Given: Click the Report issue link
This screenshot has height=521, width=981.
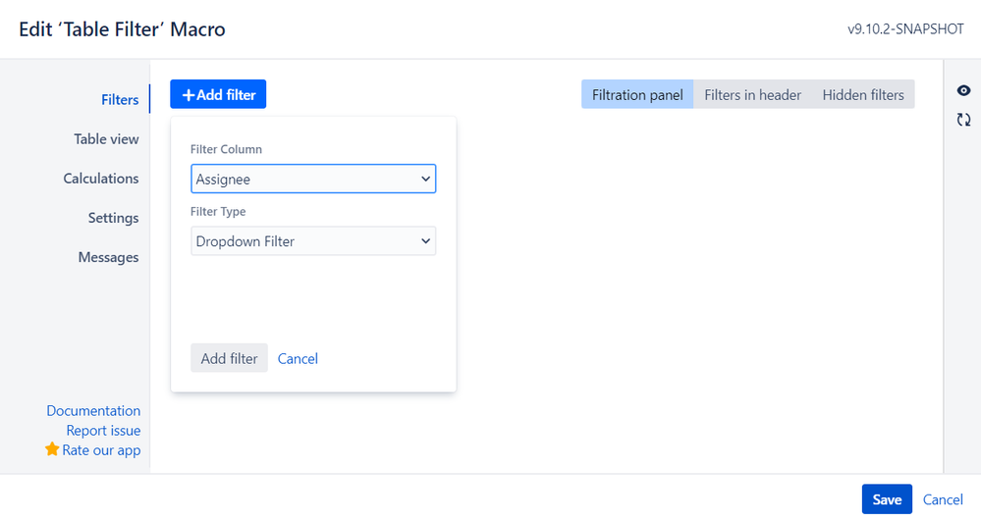Looking at the screenshot, I should (103, 431).
